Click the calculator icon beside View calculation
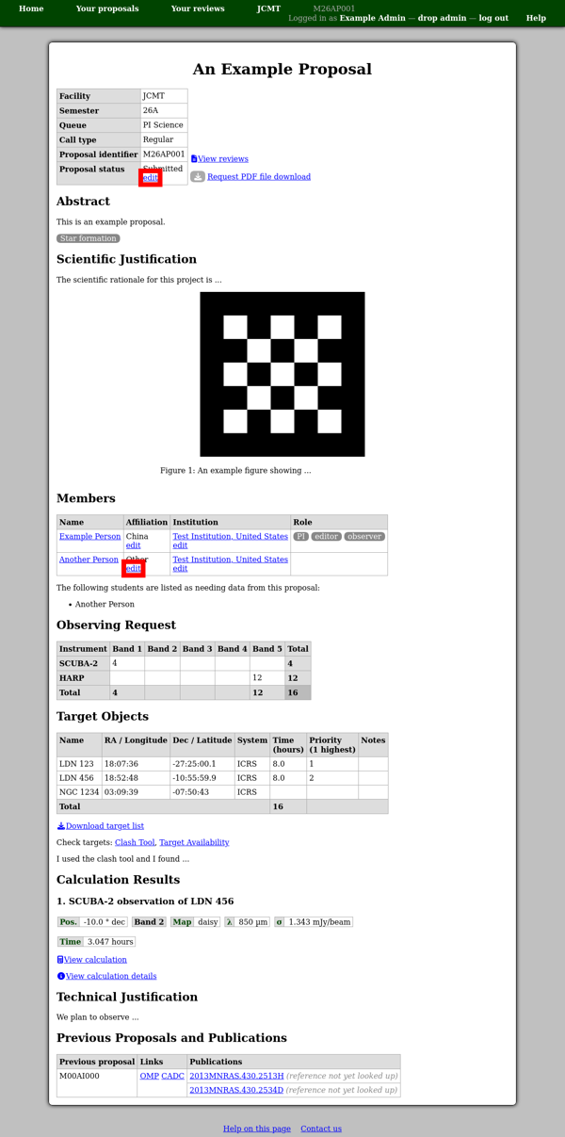This screenshot has width=565, height=1137. pos(60,960)
